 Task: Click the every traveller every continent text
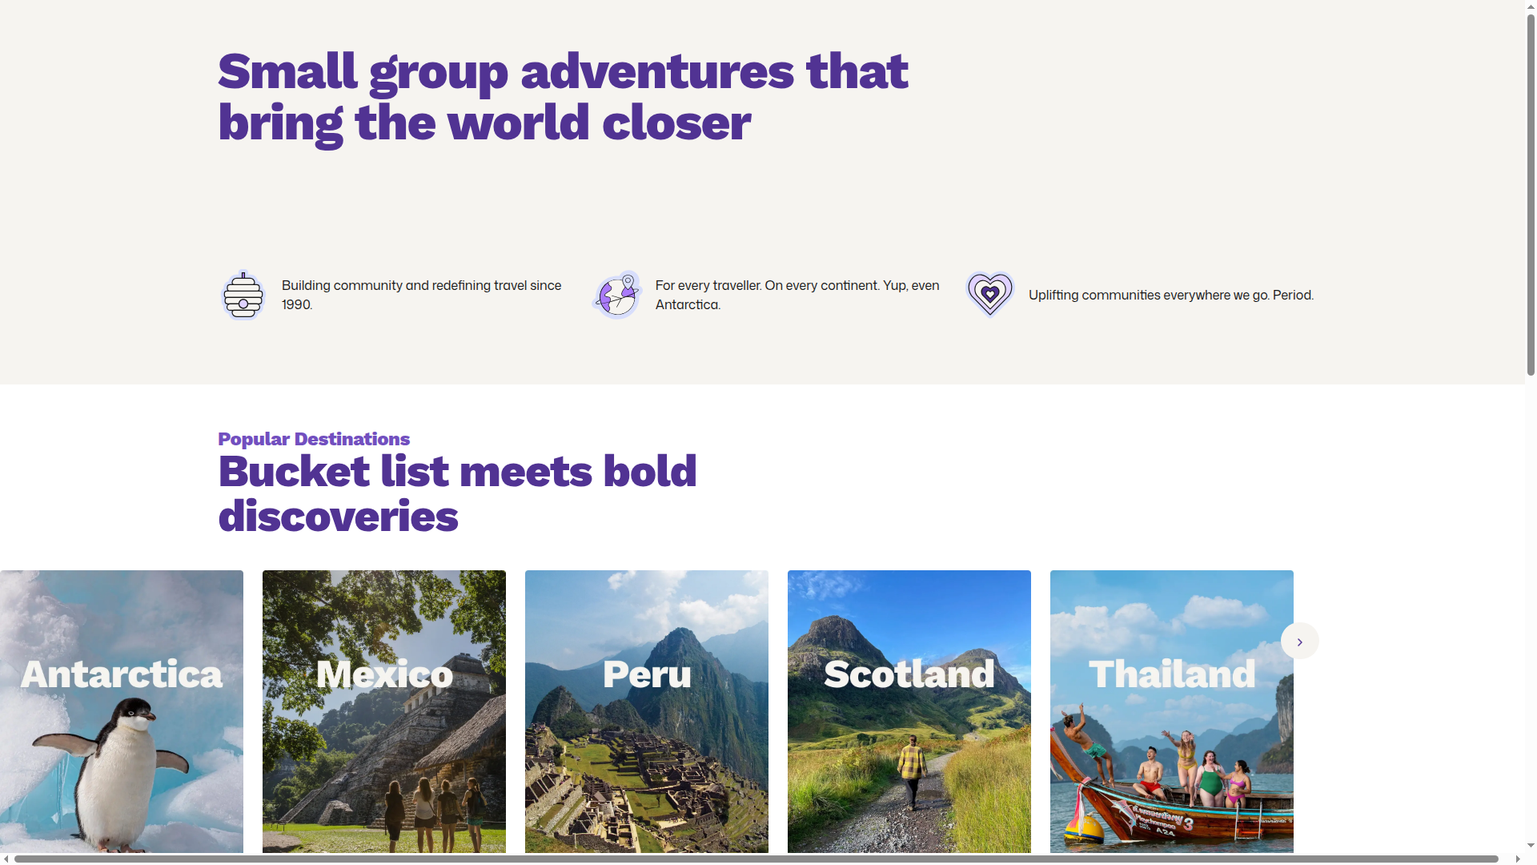(797, 295)
